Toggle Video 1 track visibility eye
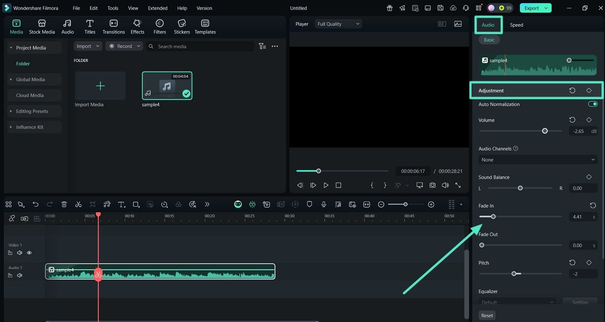The height and width of the screenshot is (322, 605). tap(29, 253)
